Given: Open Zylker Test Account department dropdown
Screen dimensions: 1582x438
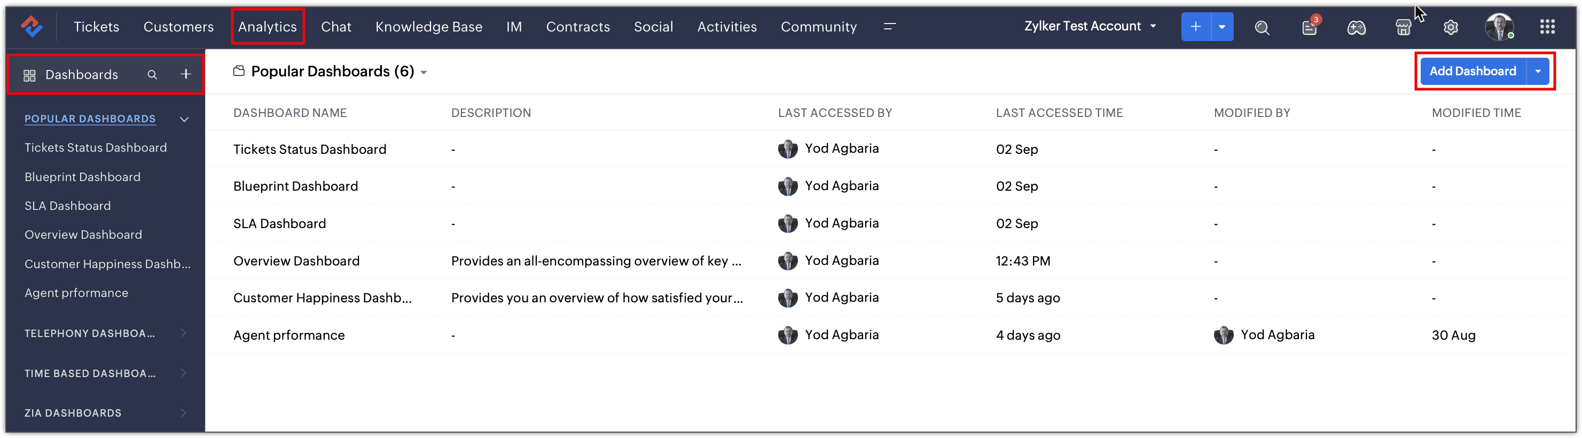Looking at the screenshot, I should [x=1091, y=26].
